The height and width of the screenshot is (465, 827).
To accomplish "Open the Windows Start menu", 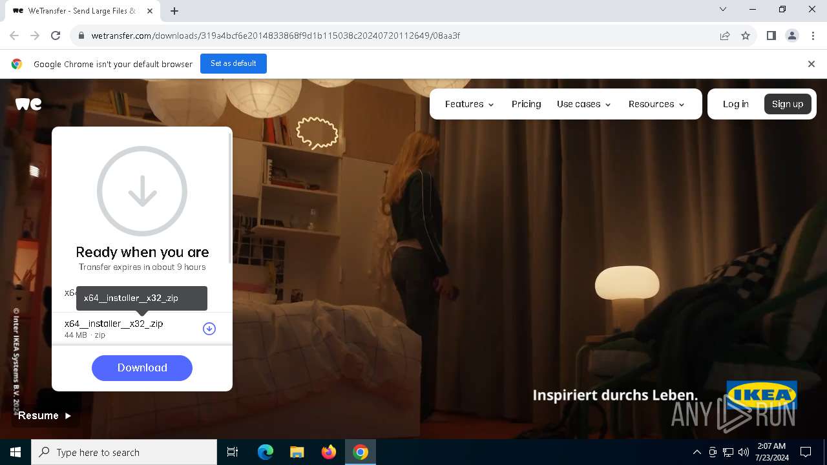I will [16, 452].
